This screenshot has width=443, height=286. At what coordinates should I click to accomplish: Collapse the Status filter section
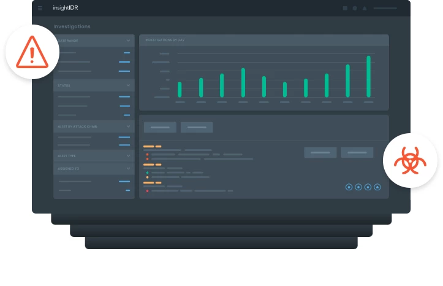pyautogui.click(x=128, y=85)
